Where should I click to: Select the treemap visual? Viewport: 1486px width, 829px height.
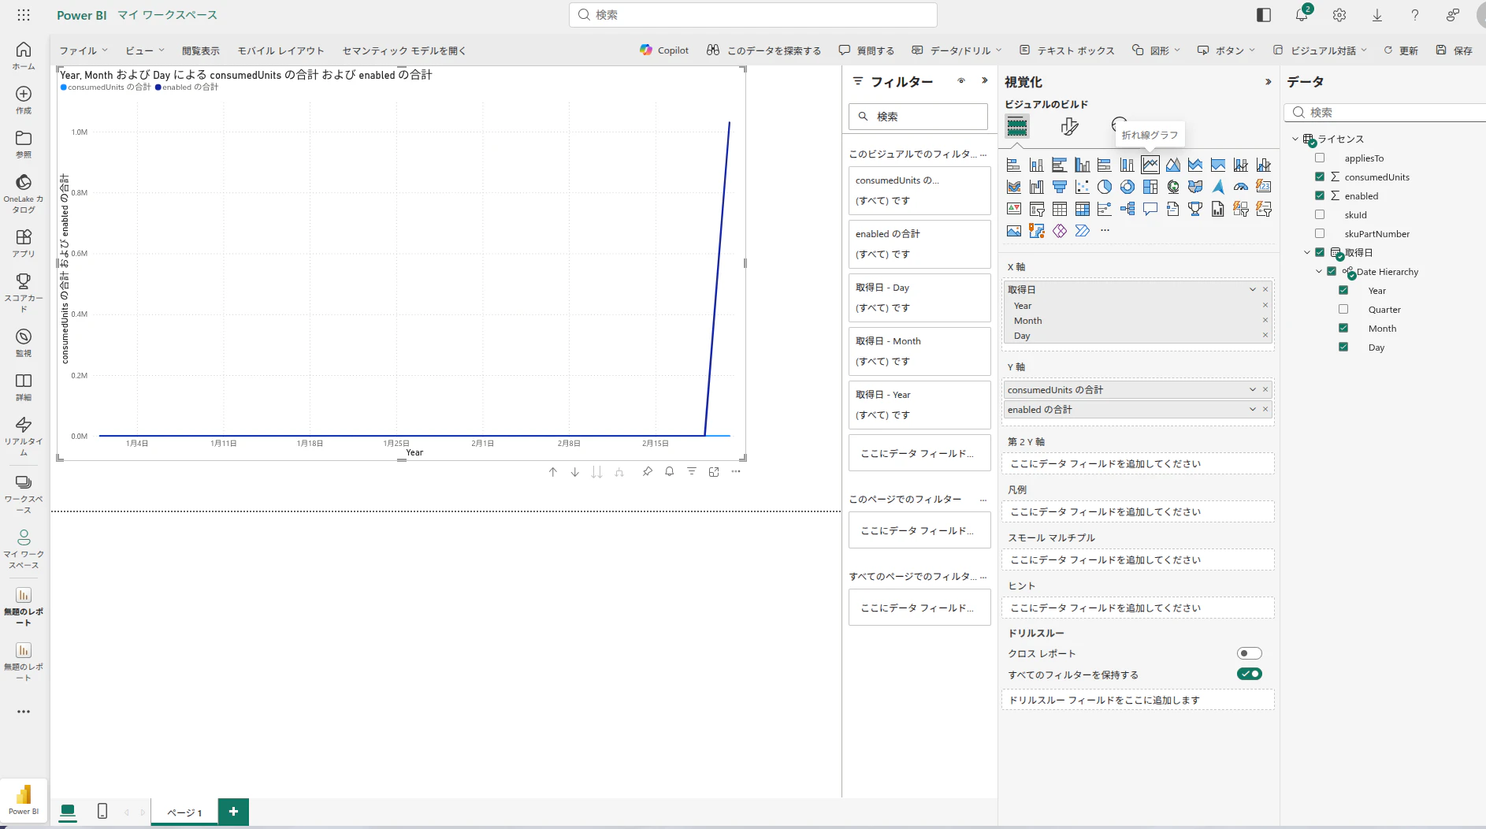click(1150, 187)
